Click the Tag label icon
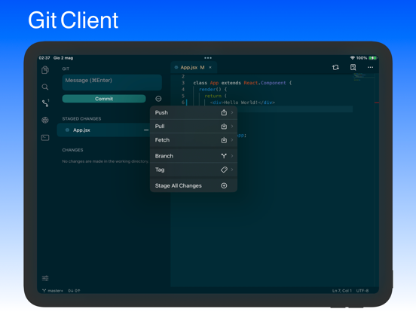Screen dimensions: 416x312 pos(224,170)
